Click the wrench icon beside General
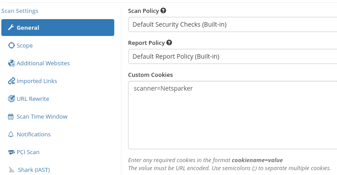 pos(11,28)
